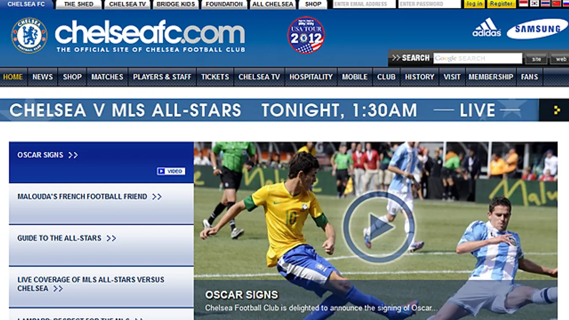
Task: Click the Google Search input box
Action: click(478, 58)
